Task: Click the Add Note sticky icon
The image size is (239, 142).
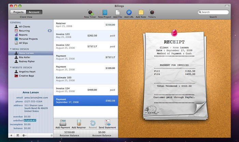Action: point(141,12)
